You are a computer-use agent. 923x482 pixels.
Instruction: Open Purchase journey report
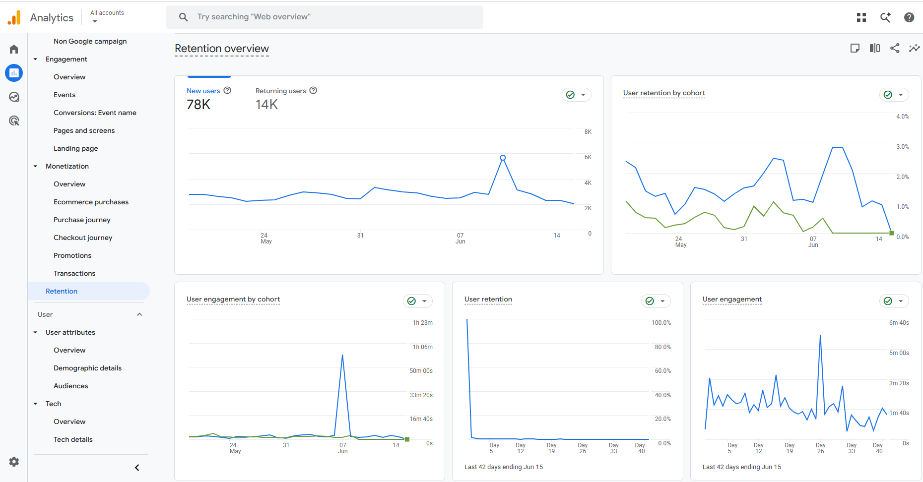click(82, 220)
